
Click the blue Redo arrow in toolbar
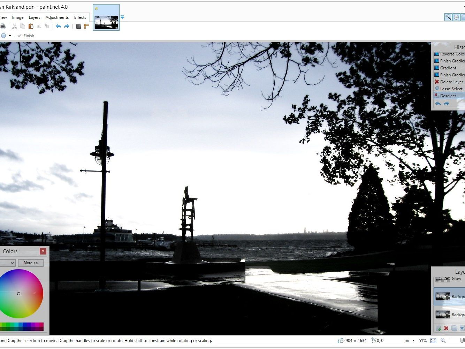pos(67,26)
